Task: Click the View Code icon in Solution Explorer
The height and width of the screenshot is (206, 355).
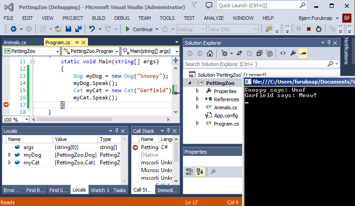Action: click(283, 53)
